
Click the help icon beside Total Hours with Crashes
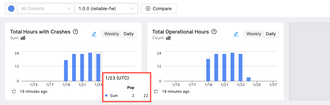(76, 32)
